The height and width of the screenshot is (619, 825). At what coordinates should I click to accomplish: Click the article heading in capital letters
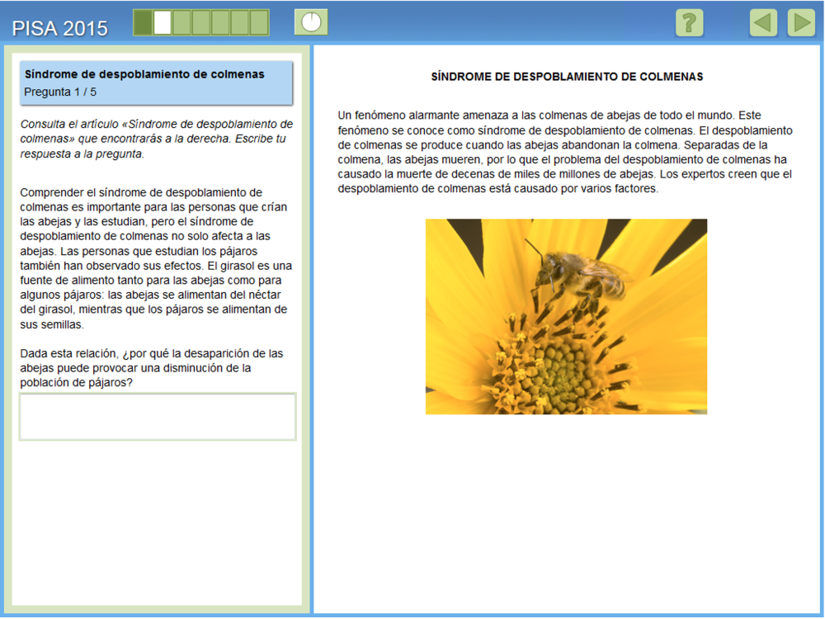567,77
